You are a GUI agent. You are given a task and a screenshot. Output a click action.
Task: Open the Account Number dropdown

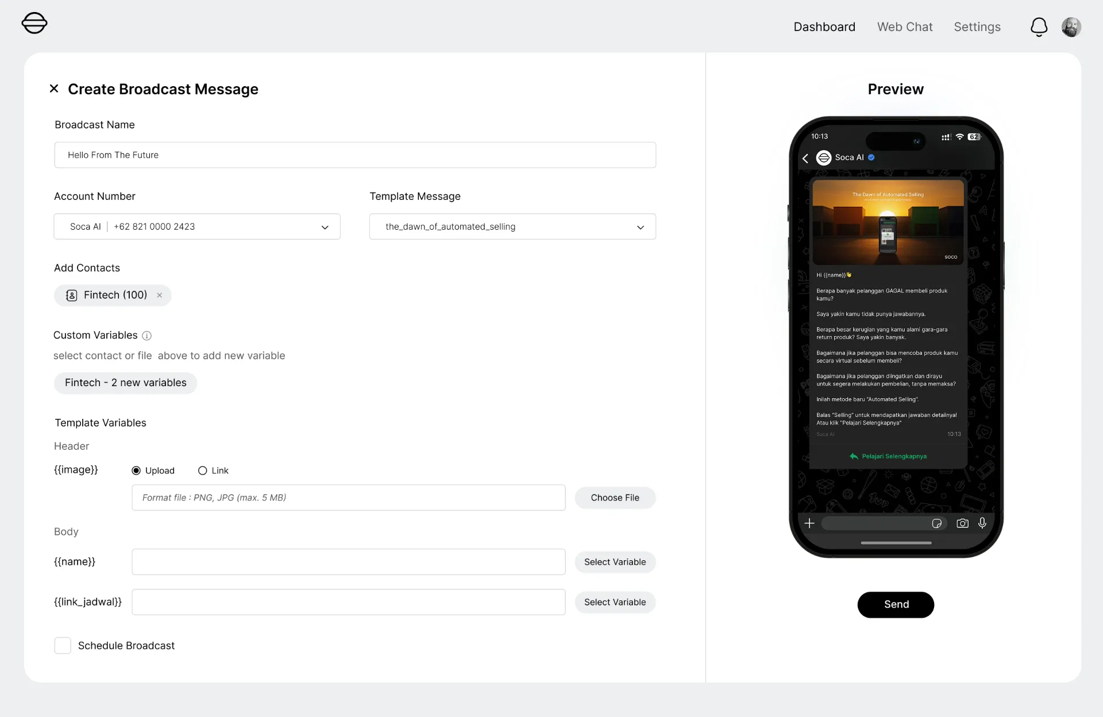tap(197, 226)
